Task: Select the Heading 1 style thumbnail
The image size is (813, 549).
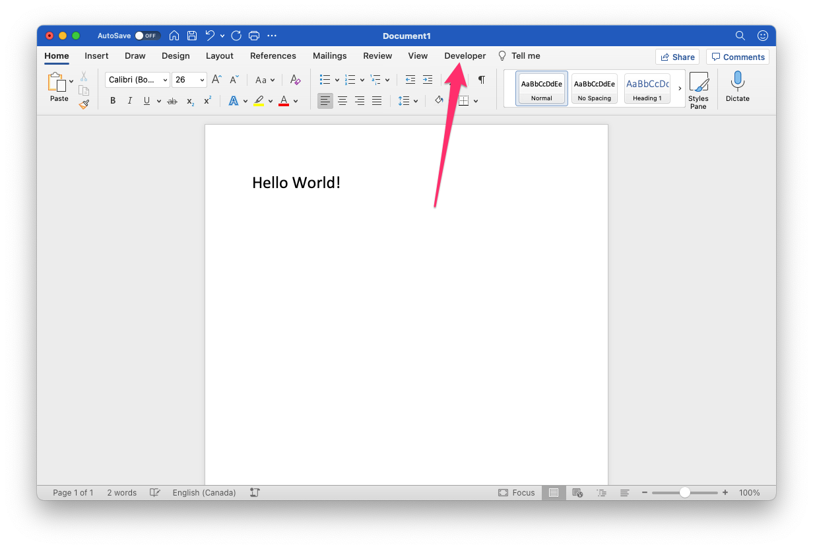Action: (647, 88)
